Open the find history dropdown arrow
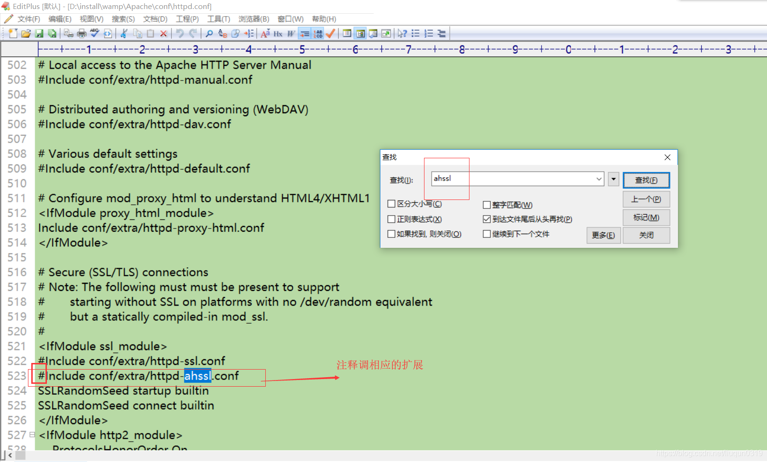 (599, 179)
